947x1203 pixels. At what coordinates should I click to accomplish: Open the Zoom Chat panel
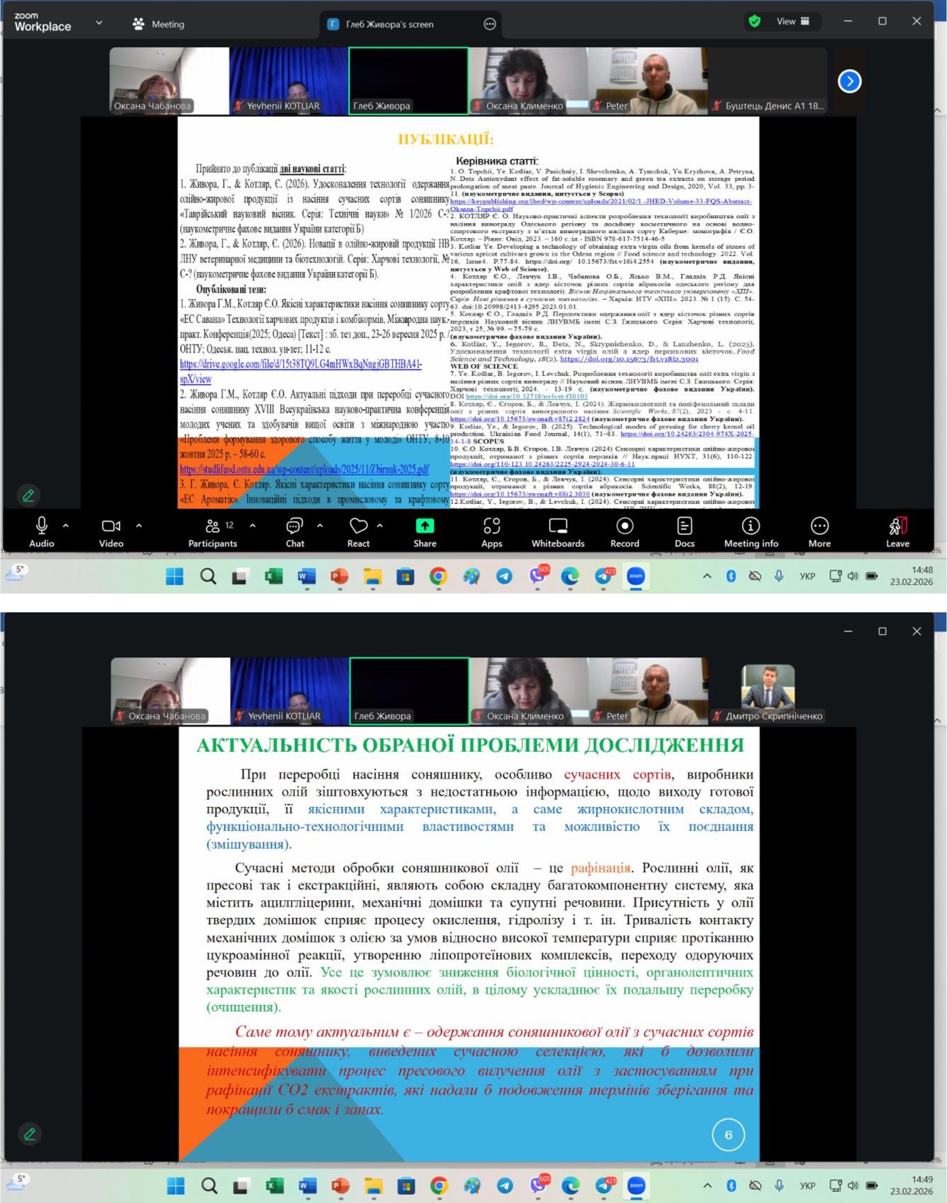[x=294, y=532]
